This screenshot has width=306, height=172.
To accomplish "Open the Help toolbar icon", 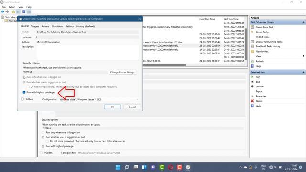I will (x=24, y=11).
